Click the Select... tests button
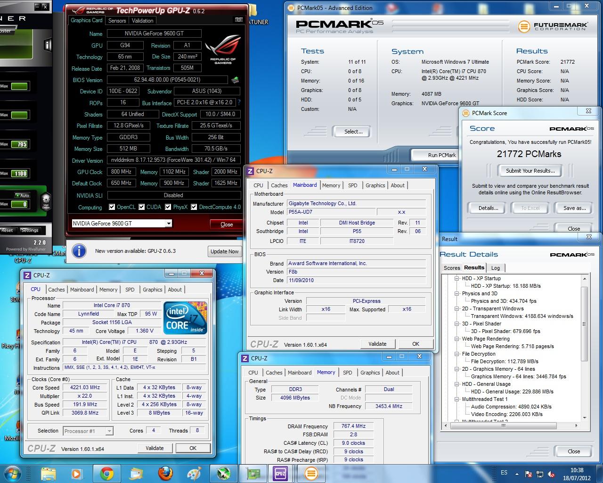This screenshot has width=603, height=483. click(x=353, y=132)
